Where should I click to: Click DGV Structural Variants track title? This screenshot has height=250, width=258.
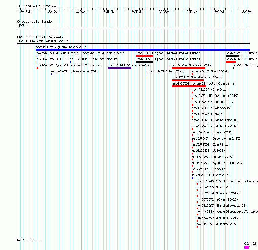point(41,37)
